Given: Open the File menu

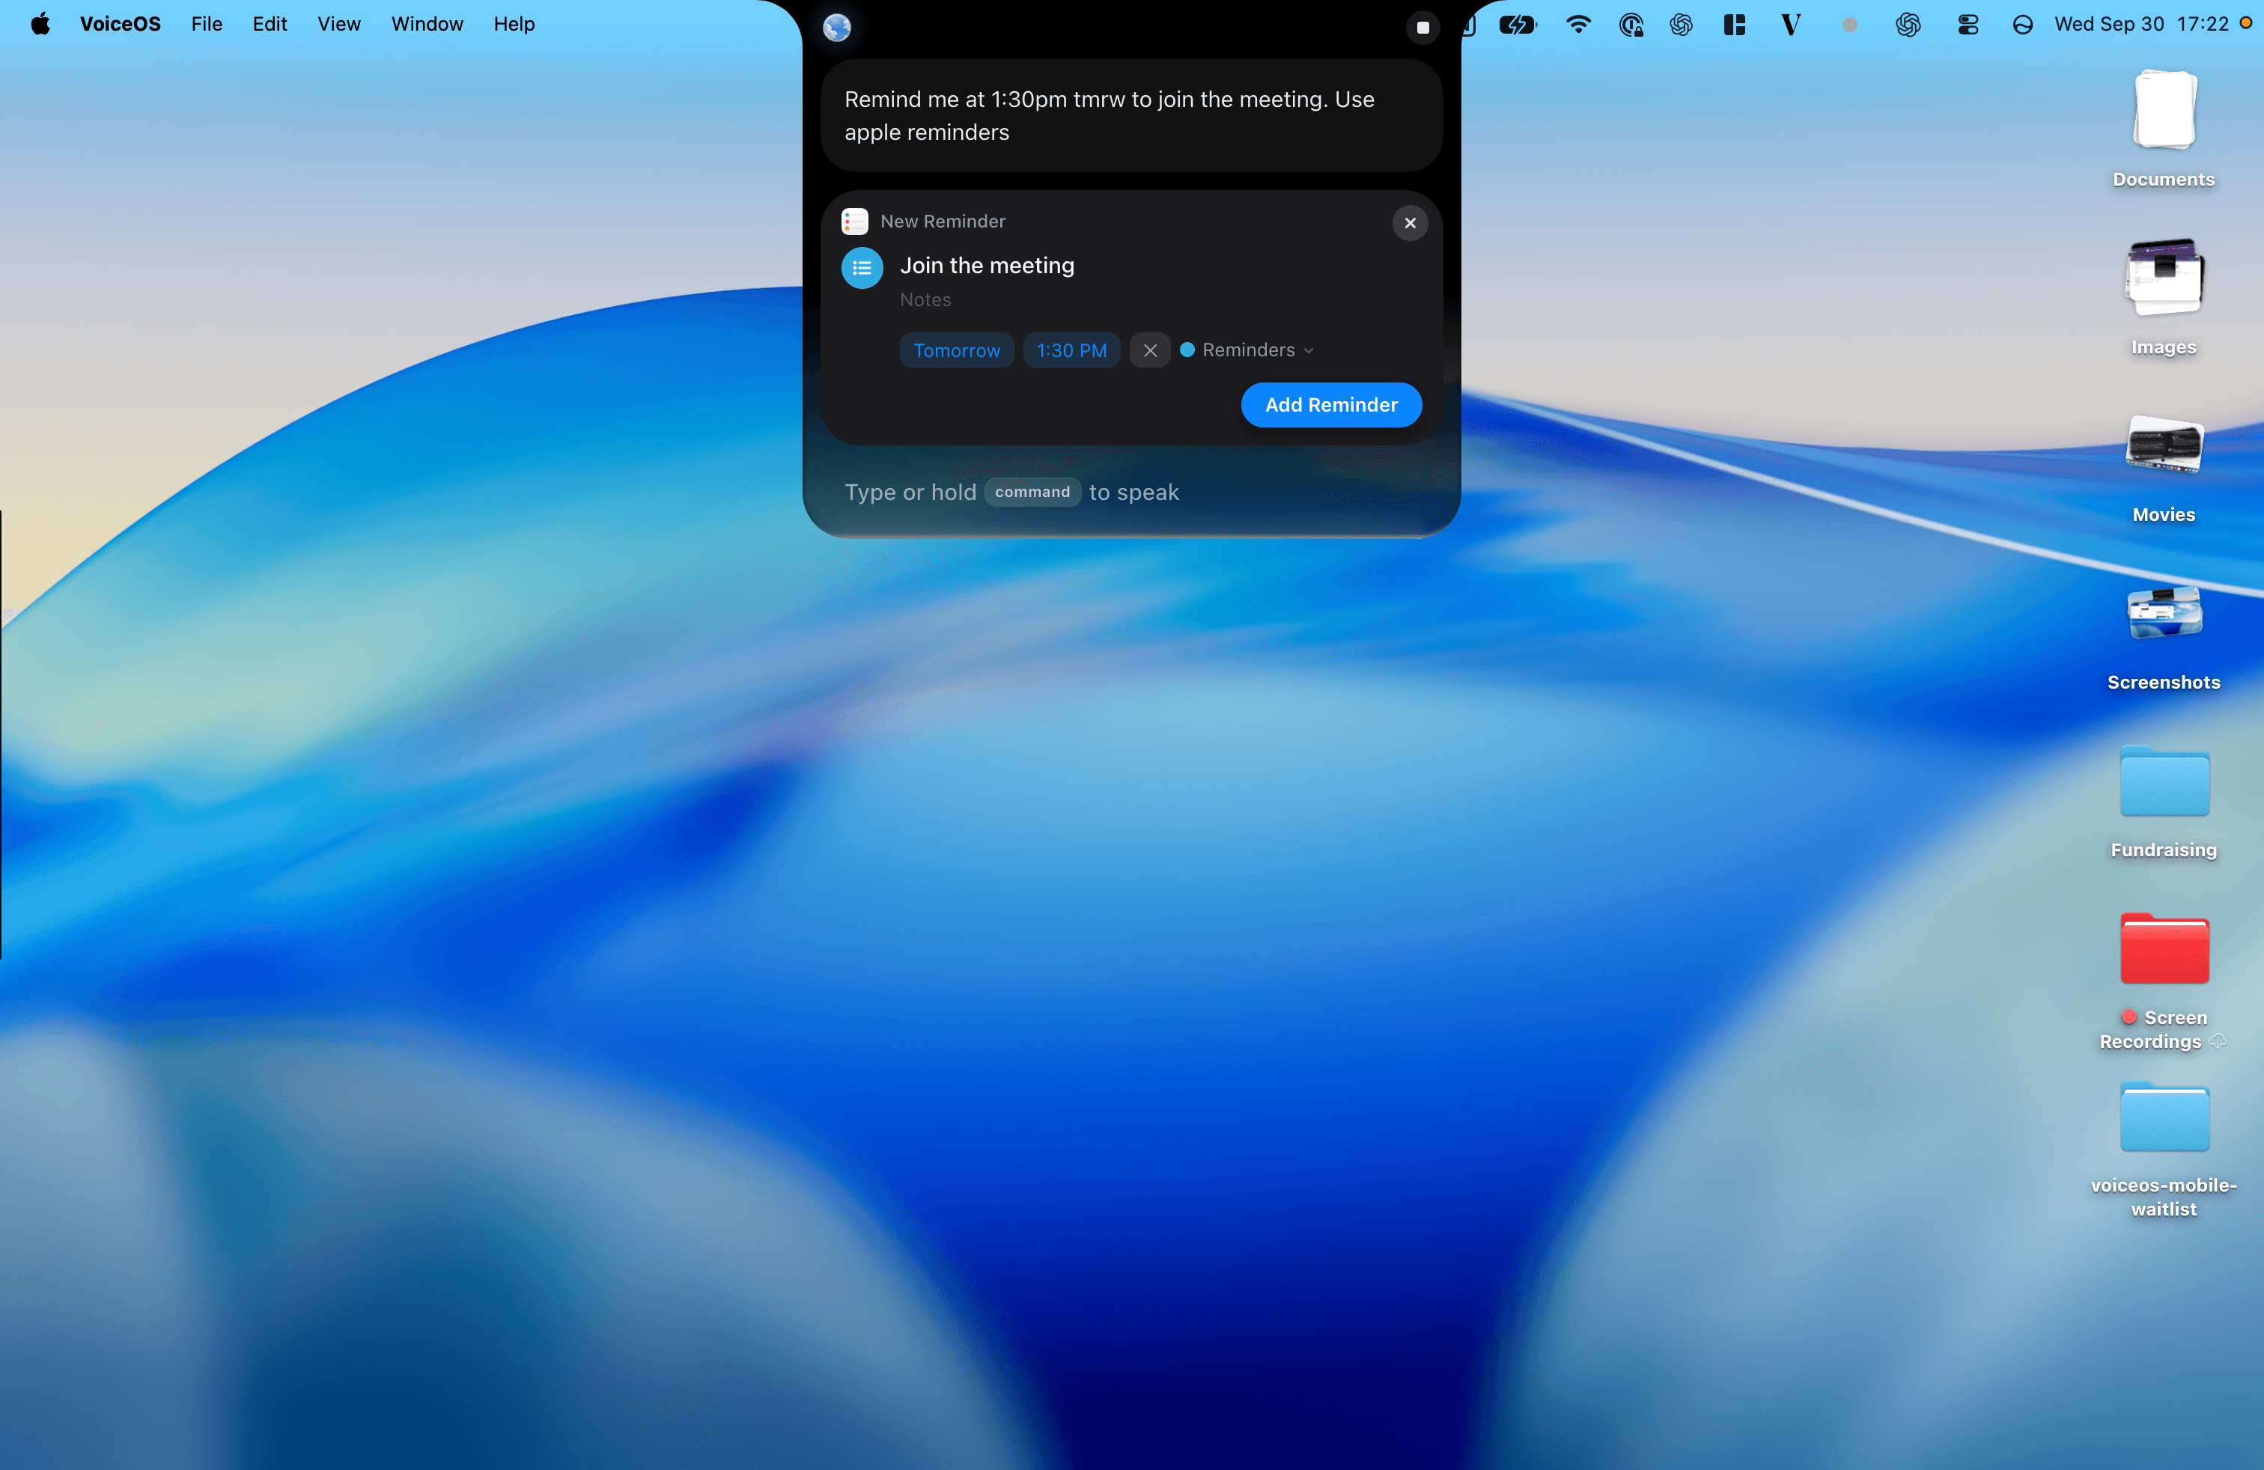Looking at the screenshot, I should coord(207,24).
